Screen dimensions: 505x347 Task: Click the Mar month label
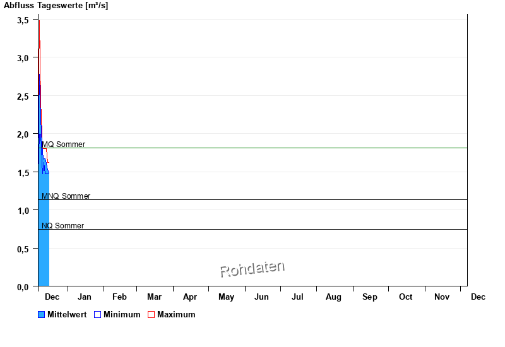coord(154,297)
